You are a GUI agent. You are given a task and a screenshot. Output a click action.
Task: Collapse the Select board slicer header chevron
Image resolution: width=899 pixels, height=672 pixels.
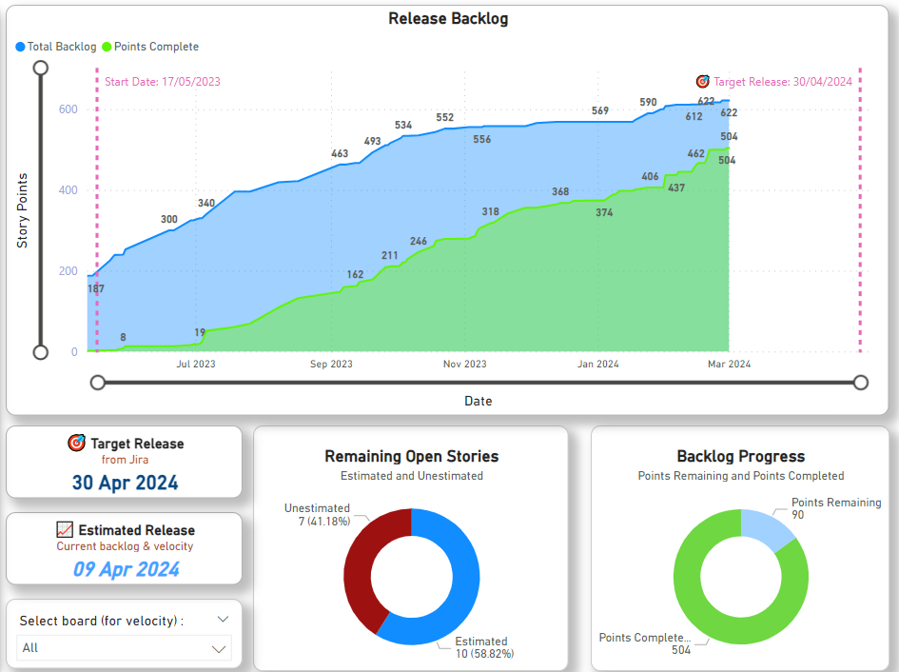coord(223,620)
